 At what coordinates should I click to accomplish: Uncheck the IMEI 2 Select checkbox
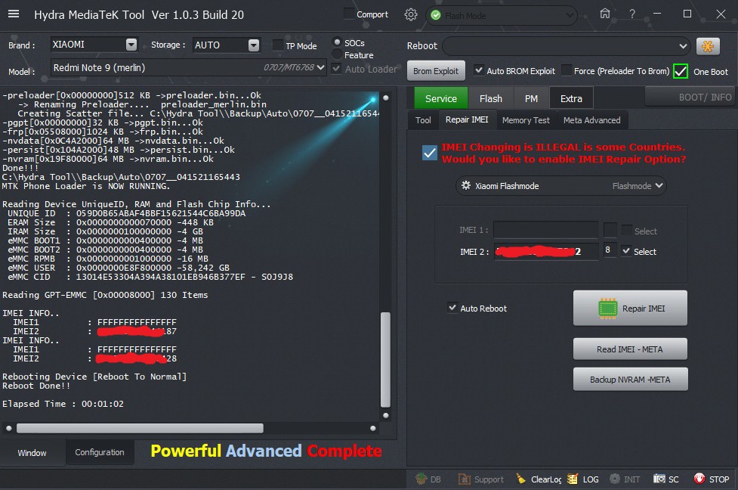tap(626, 250)
